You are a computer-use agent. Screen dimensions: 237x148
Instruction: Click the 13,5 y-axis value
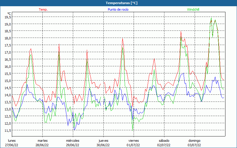(8, 102)
